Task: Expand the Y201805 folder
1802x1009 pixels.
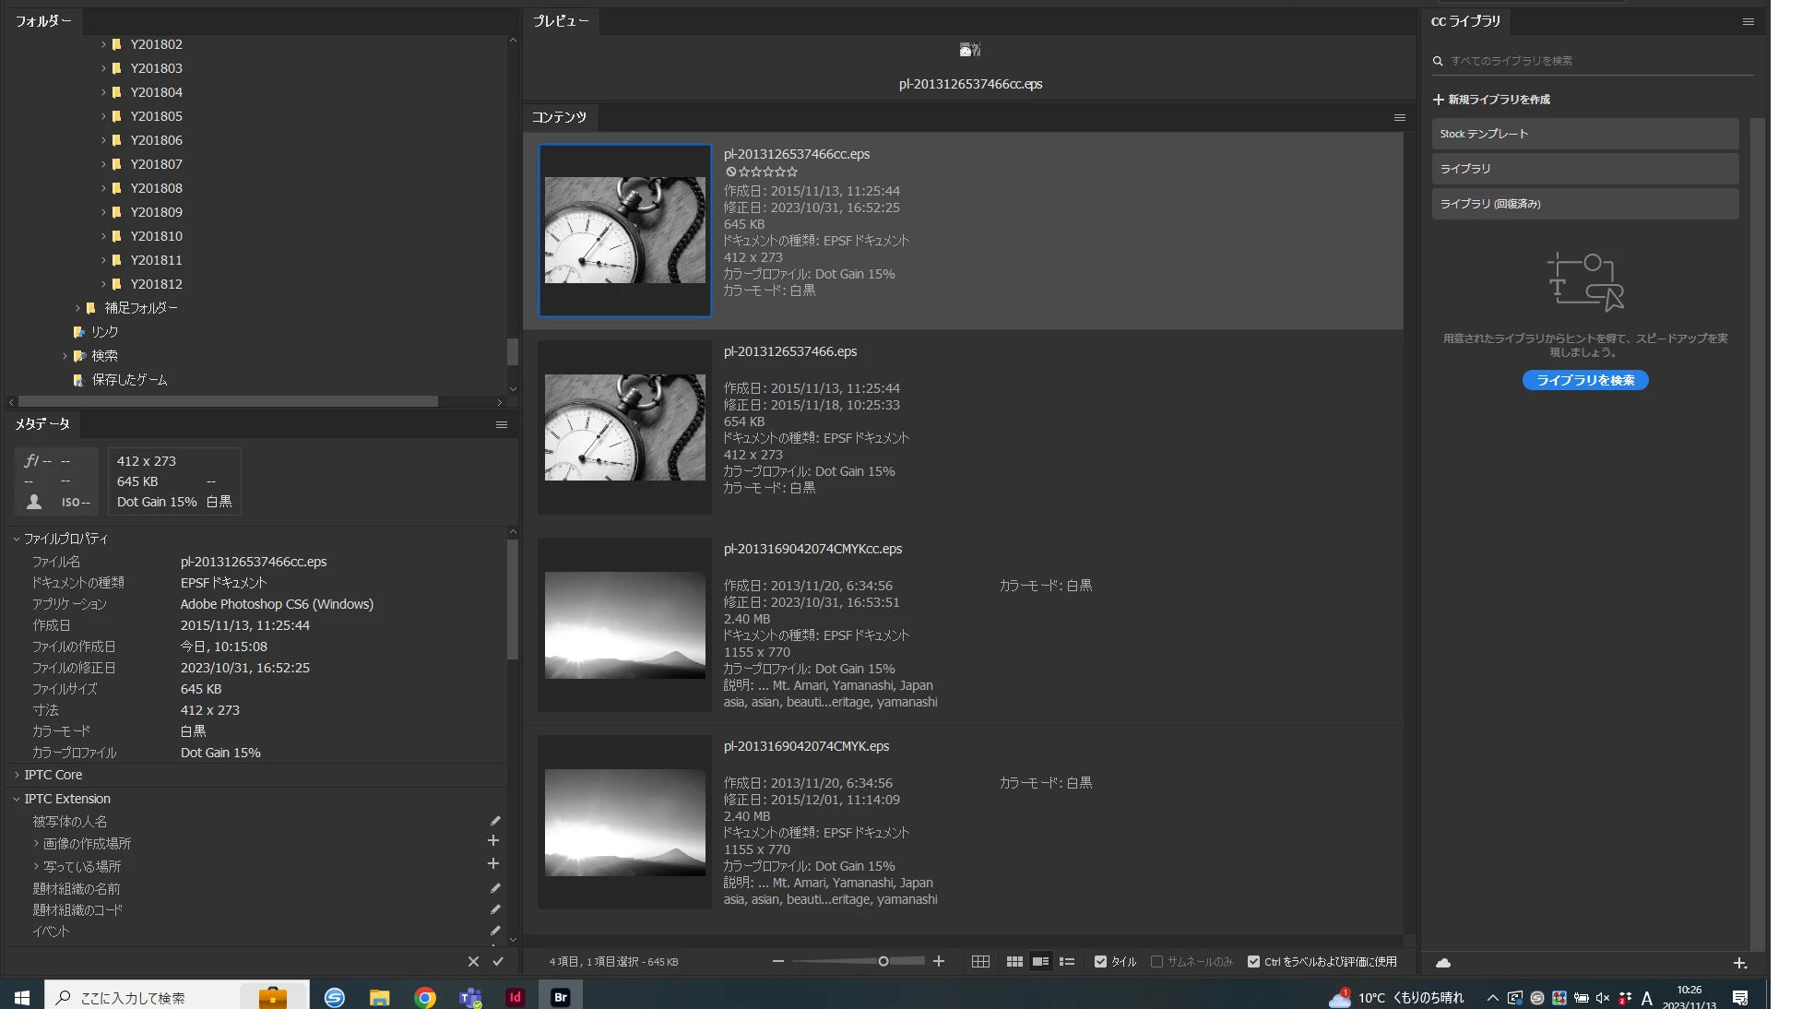Action: pos(103,116)
